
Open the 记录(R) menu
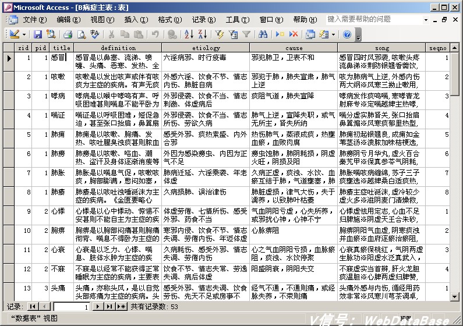pos(204,19)
